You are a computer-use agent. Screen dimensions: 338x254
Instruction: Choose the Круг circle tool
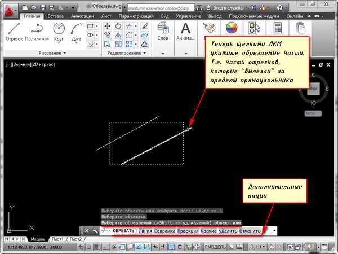pyautogui.click(x=59, y=32)
